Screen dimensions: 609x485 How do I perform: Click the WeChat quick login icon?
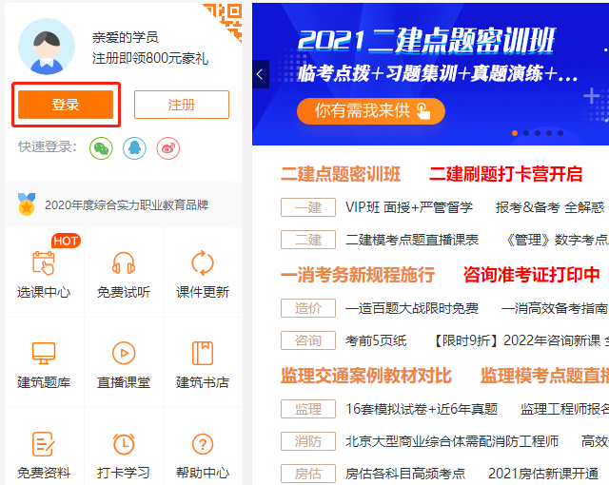click(101, 147)
